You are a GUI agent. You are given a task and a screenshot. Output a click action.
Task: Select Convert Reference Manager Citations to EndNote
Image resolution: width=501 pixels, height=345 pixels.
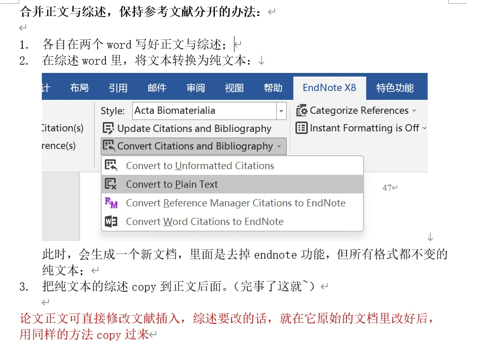point(232,203)
